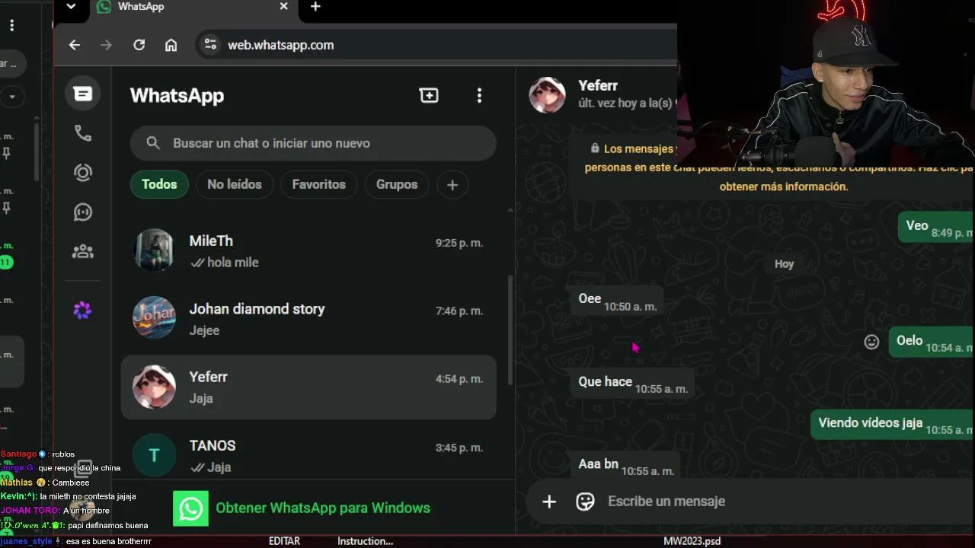Click the browser forward arrow

click(x=107, y=45)
